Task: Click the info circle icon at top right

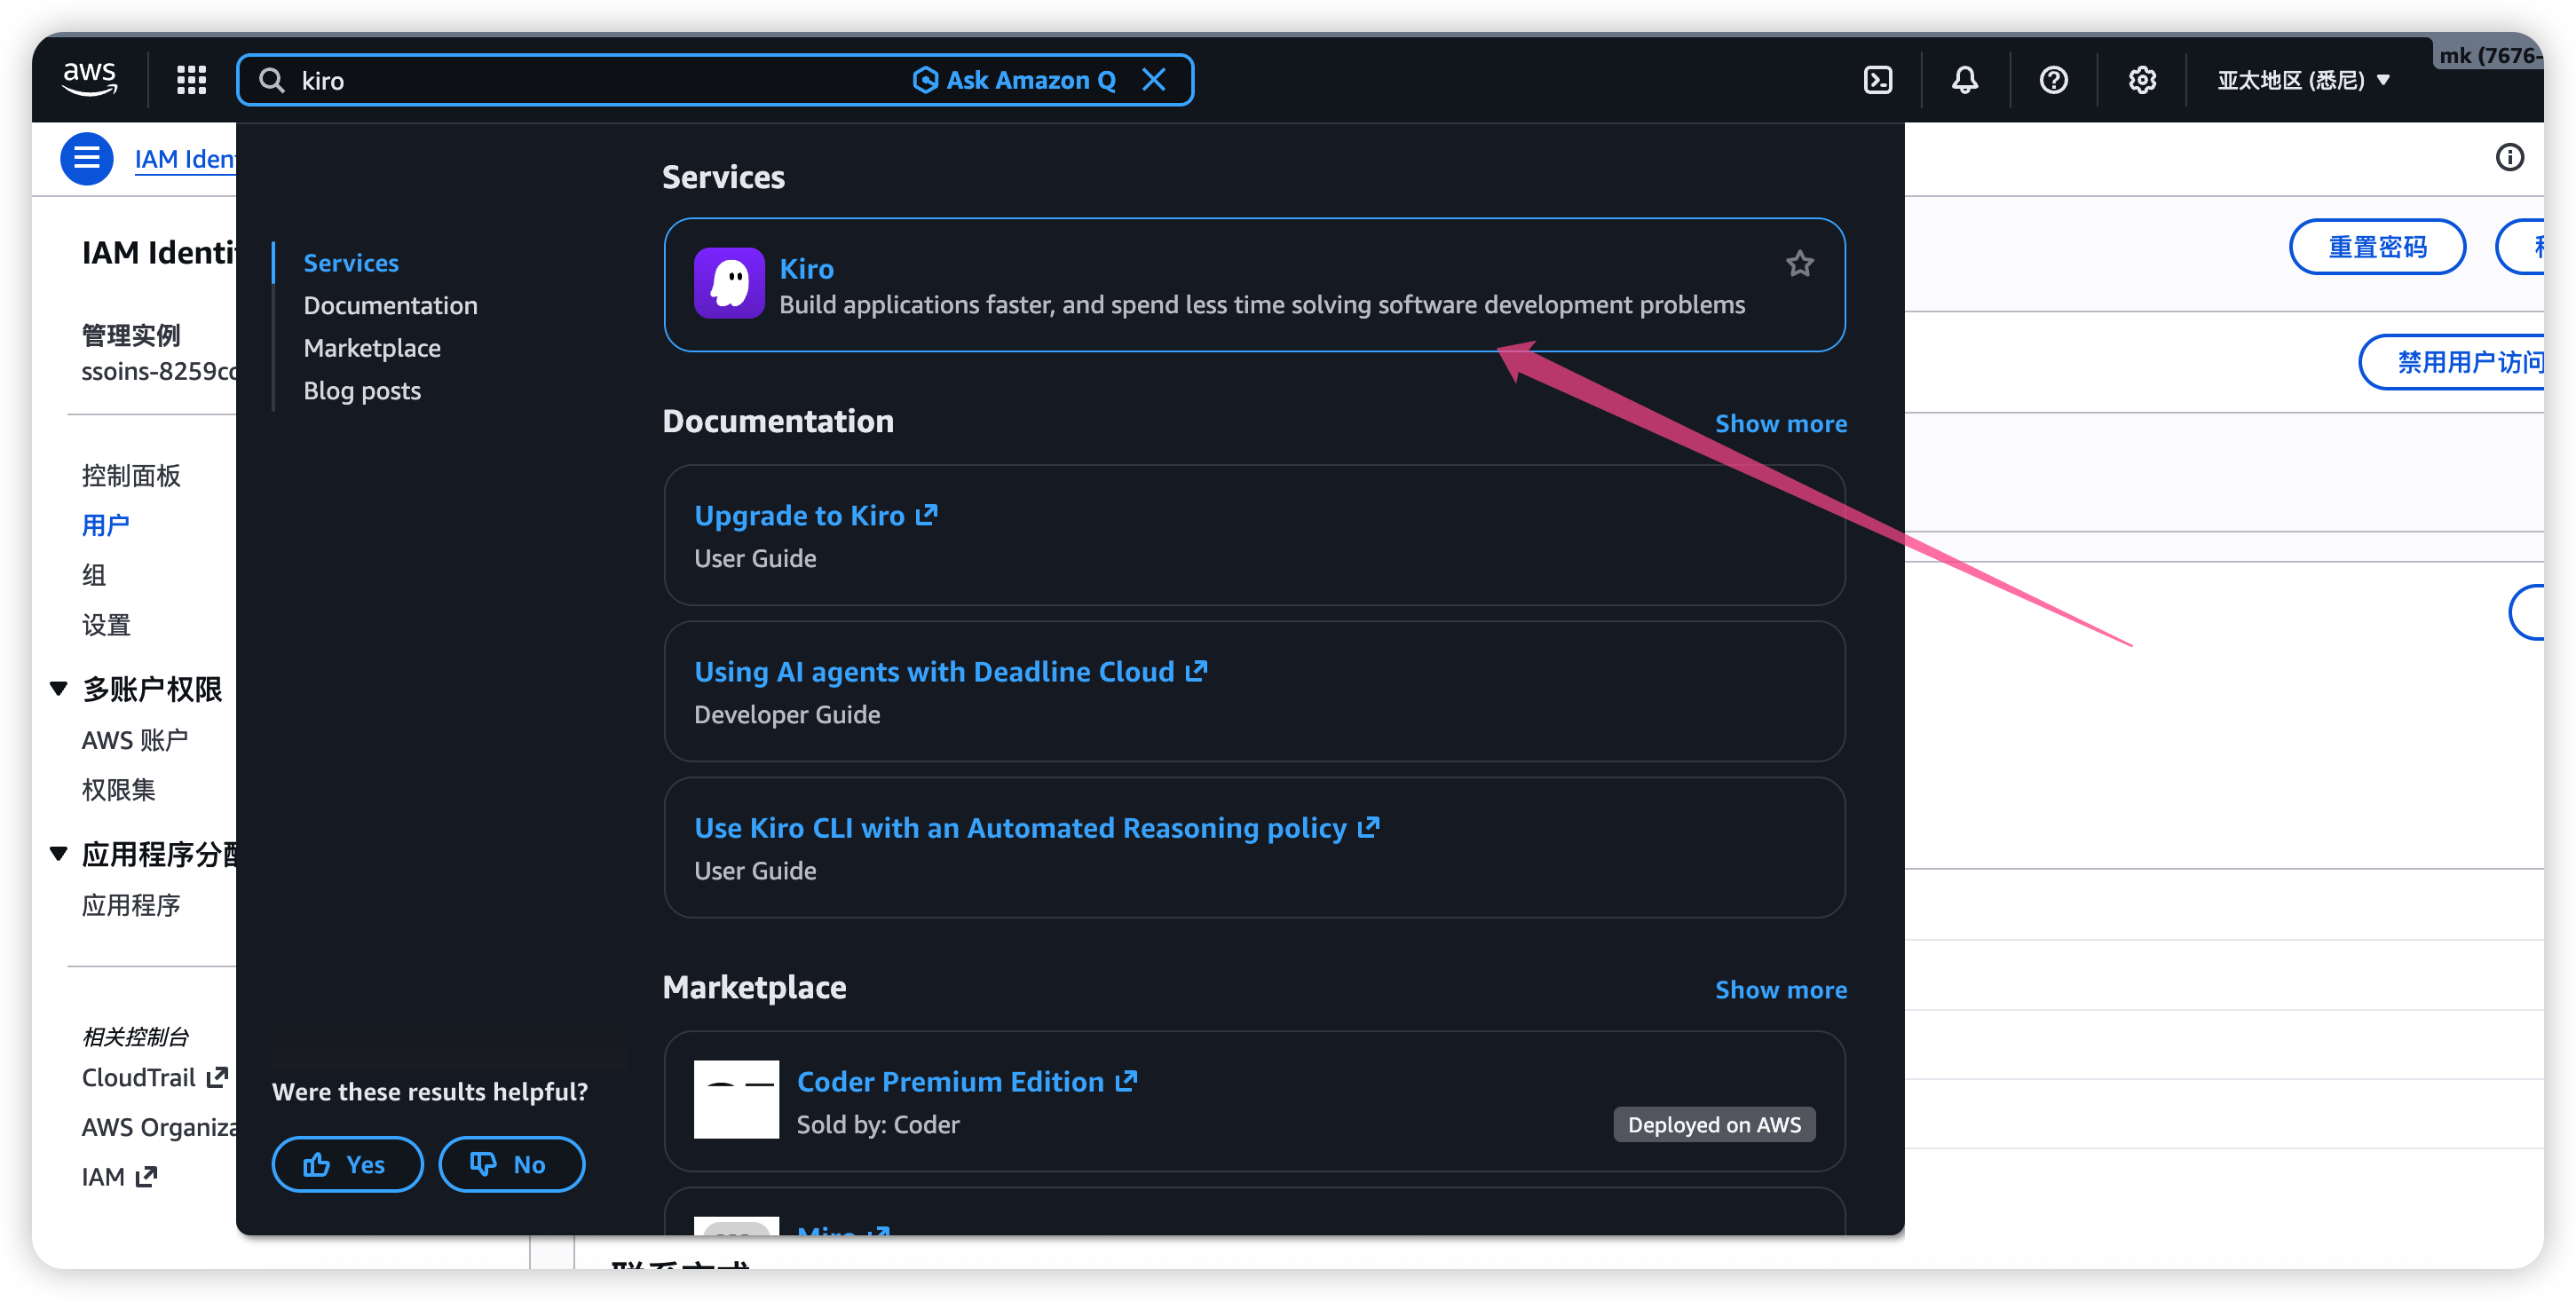Action: click(x=2509, y=157)
